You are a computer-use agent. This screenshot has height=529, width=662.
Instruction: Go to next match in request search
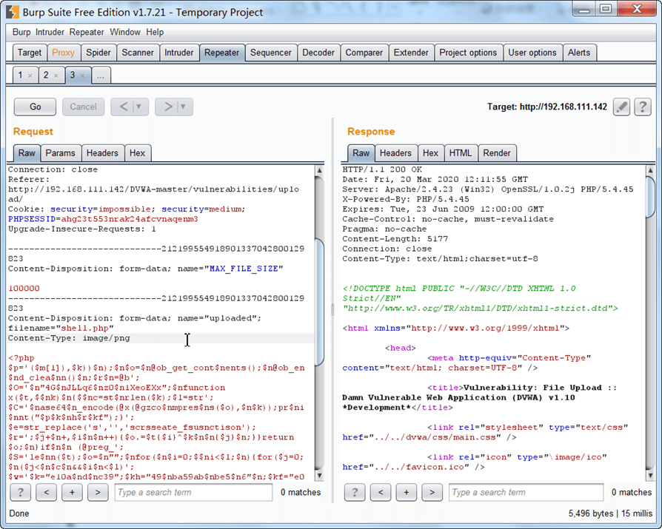[98, 492]
